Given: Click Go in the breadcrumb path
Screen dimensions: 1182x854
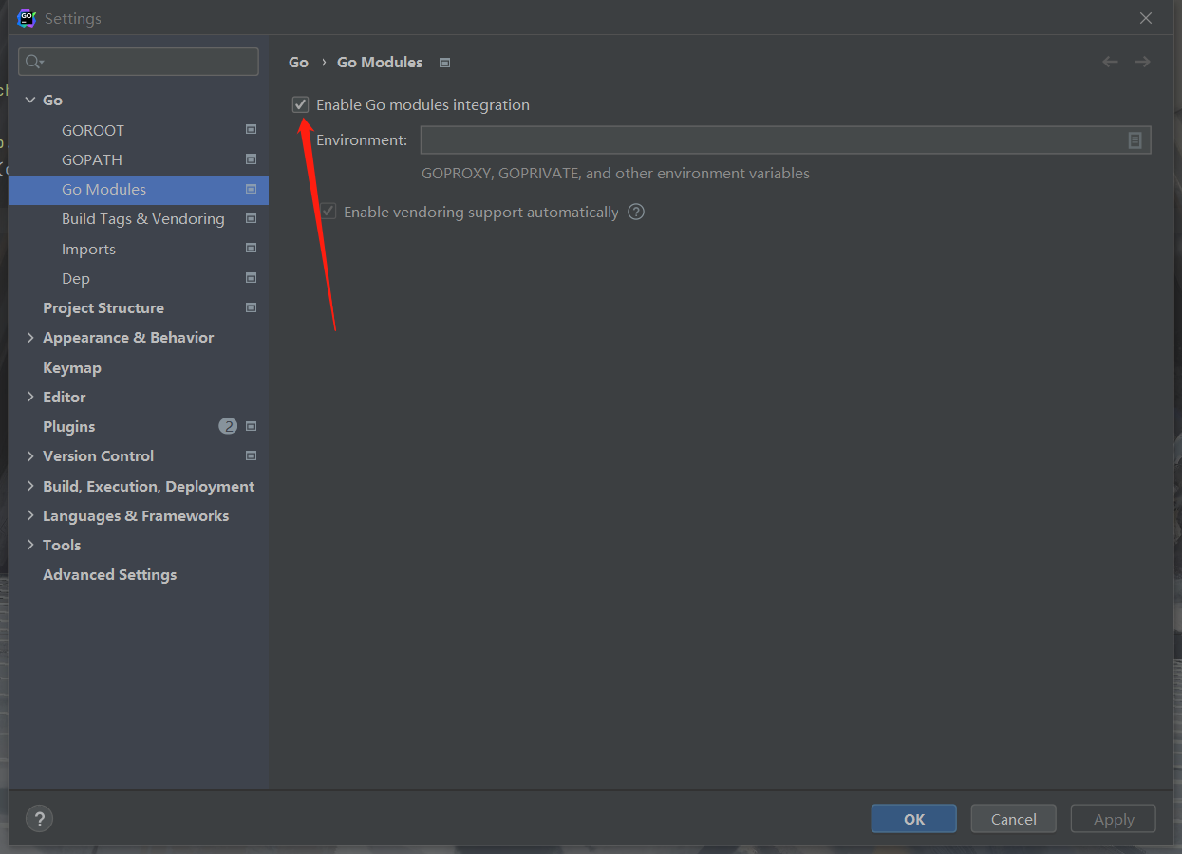Looking at the screenshot, I should (x=298, y=62).
